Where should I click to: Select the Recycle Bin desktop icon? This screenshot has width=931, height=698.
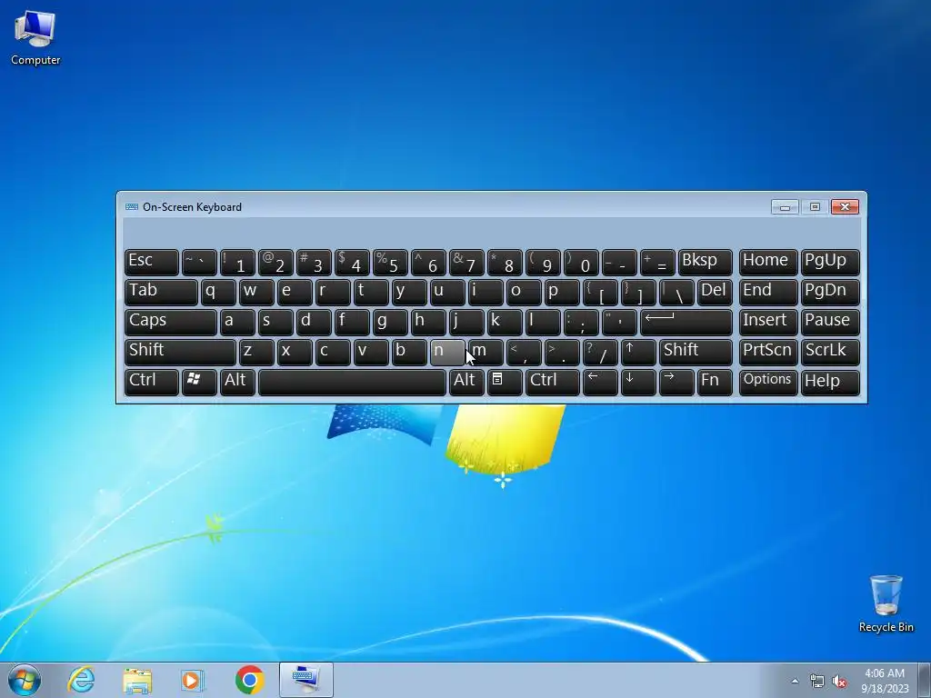pyautogui.click(x=886, y=603)
